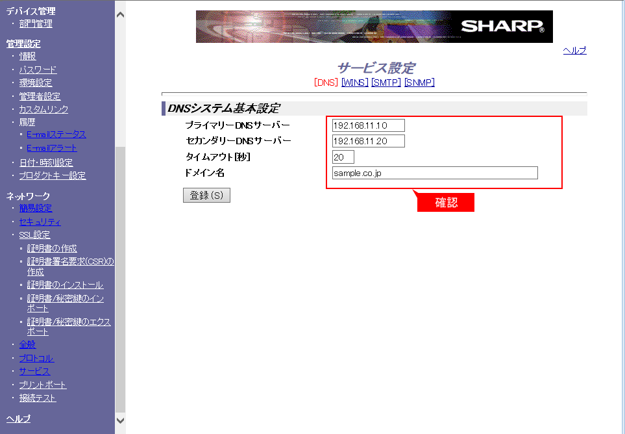Screen dimensions: 625x434
Task: Switch to the WINS tab
Action: point(354,83)
